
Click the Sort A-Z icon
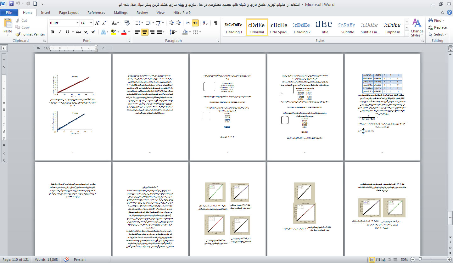205,23
